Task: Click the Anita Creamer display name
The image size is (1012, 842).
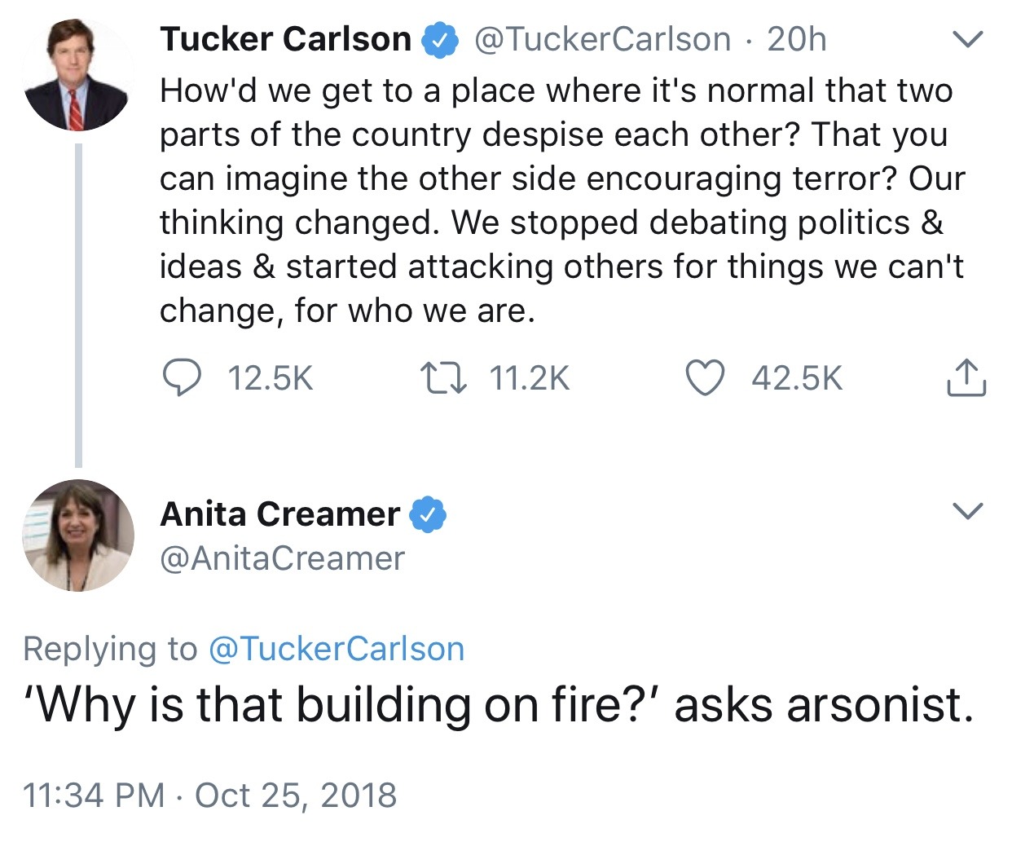Action: coord(280,514)
